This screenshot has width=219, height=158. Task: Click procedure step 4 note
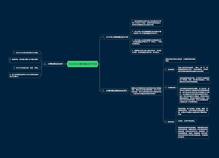click(x=147, y=51)
